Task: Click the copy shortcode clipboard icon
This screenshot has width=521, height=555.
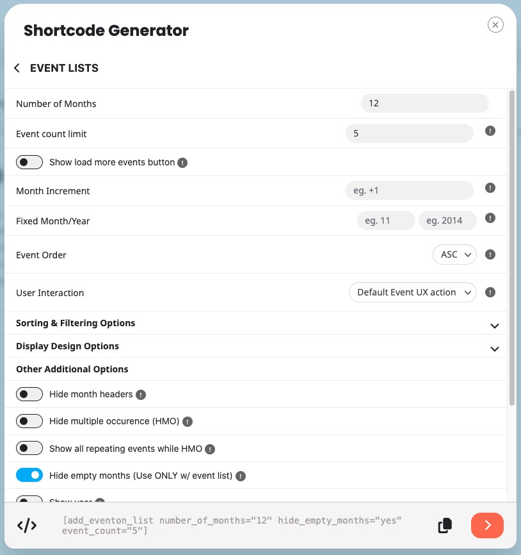Action: pyautogui.click(x=445, y=526)
